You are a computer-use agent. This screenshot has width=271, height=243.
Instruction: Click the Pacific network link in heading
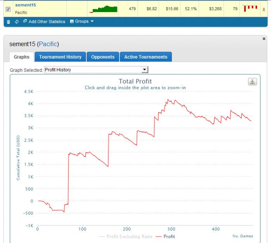(48, 44)
